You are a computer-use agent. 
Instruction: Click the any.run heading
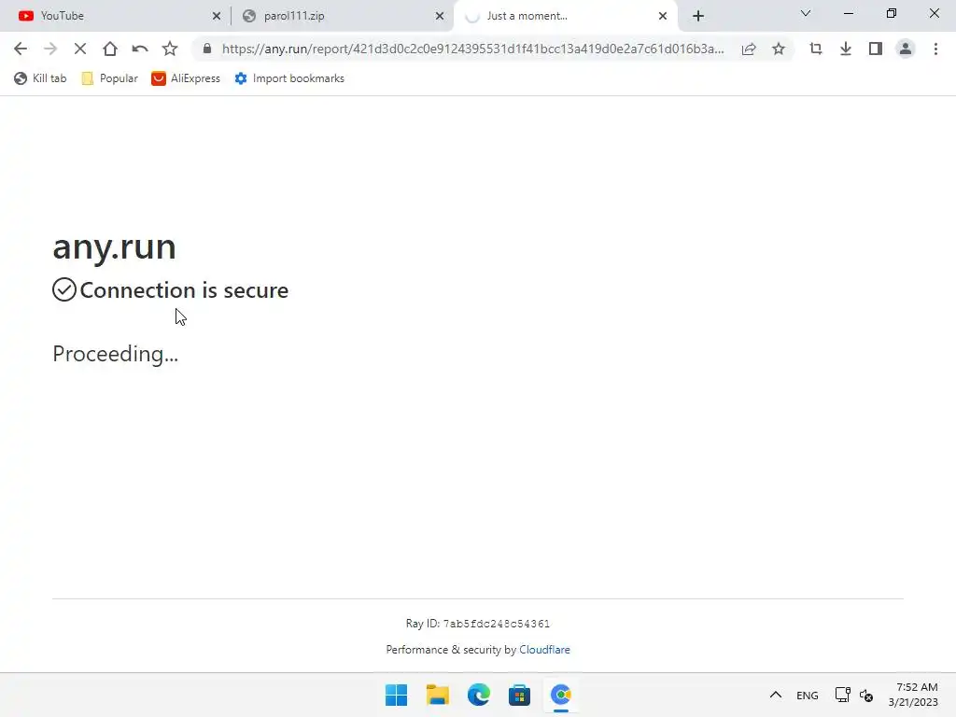click(x=114, y=246)
